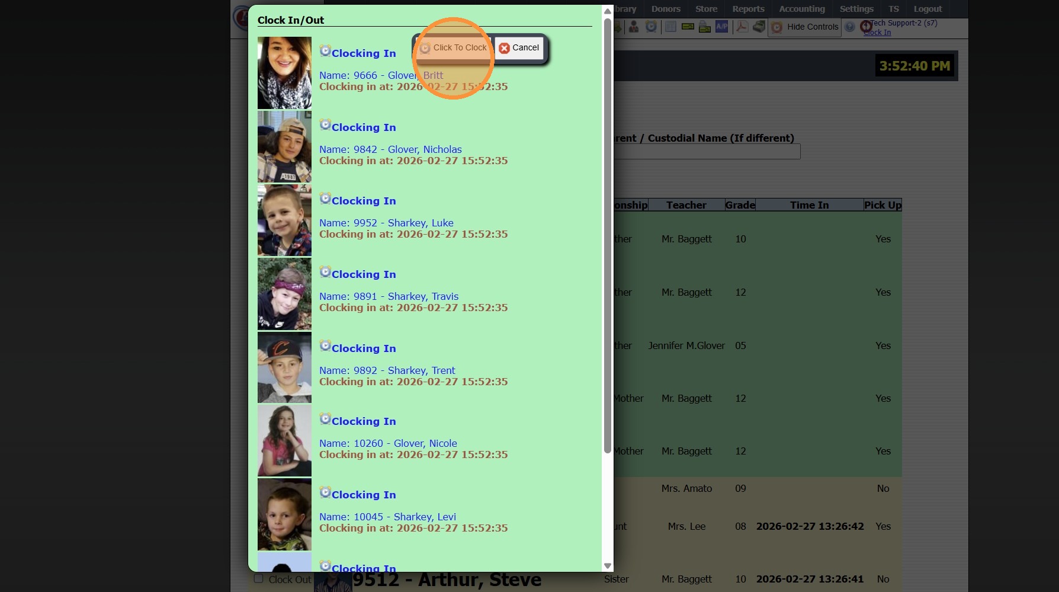
Task: Click the alarm clock icon beside Glover, Britt
Action: click(325, 51)
